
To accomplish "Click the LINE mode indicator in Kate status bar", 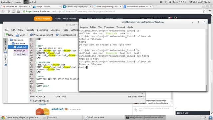I will [x=58, y=97].
